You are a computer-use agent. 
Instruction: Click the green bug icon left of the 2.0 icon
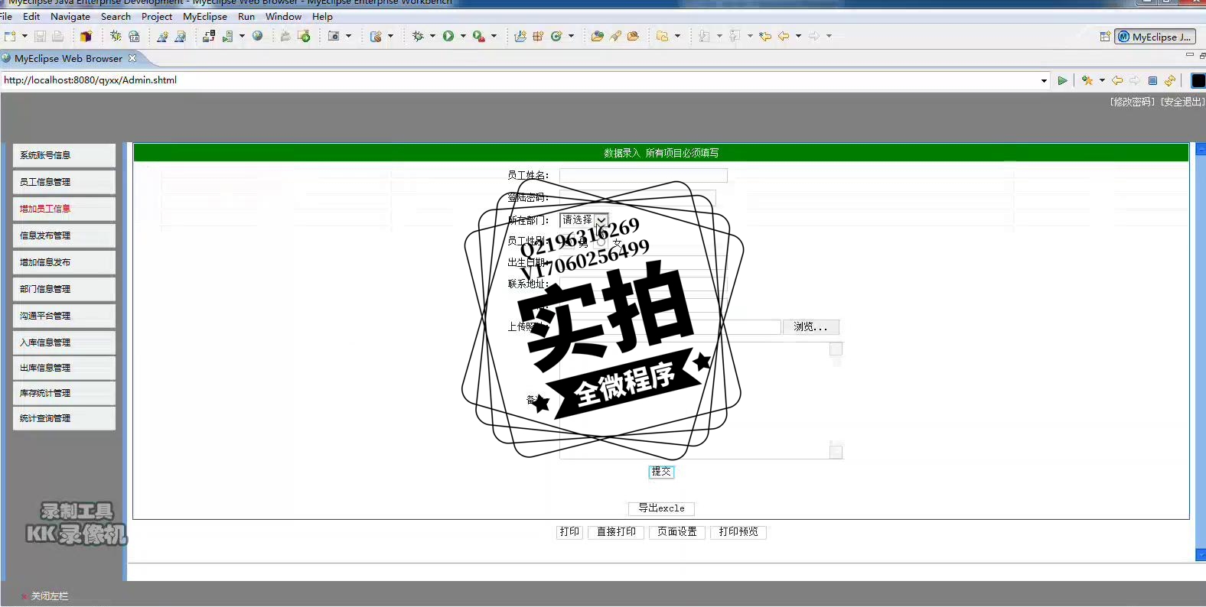coord(116,36)
